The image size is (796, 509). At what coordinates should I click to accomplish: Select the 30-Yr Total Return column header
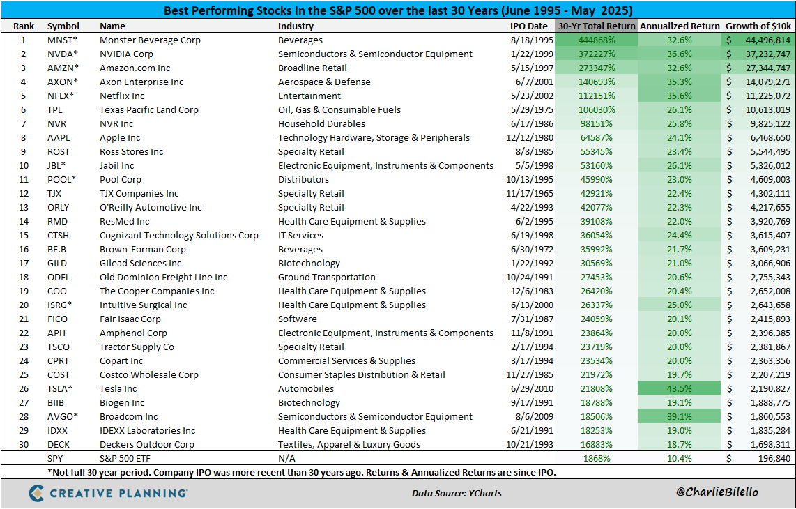click(597, 26)
